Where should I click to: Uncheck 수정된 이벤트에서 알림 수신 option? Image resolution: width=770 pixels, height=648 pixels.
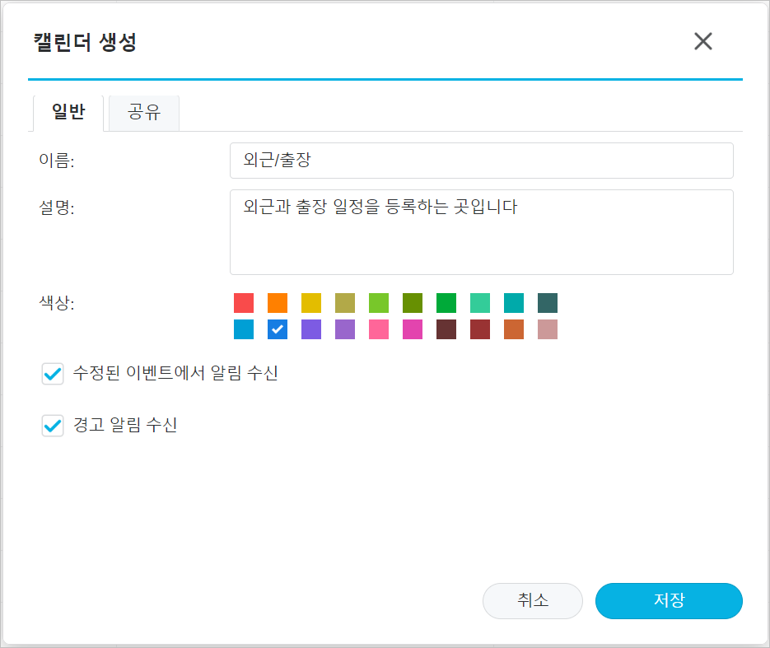pos(53,373)
